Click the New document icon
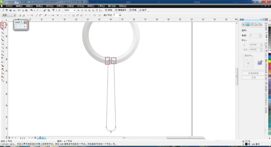Screen dimensions: 271x147 click(3, 10)
